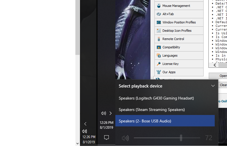Viewport: 227px width, 147px height.
Task: Click the volume slider handle
Action: pos(181,138)
